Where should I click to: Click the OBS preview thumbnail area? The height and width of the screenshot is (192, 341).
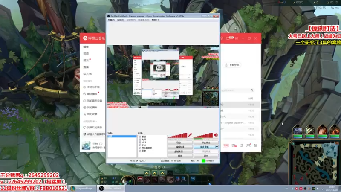point(163,76)
